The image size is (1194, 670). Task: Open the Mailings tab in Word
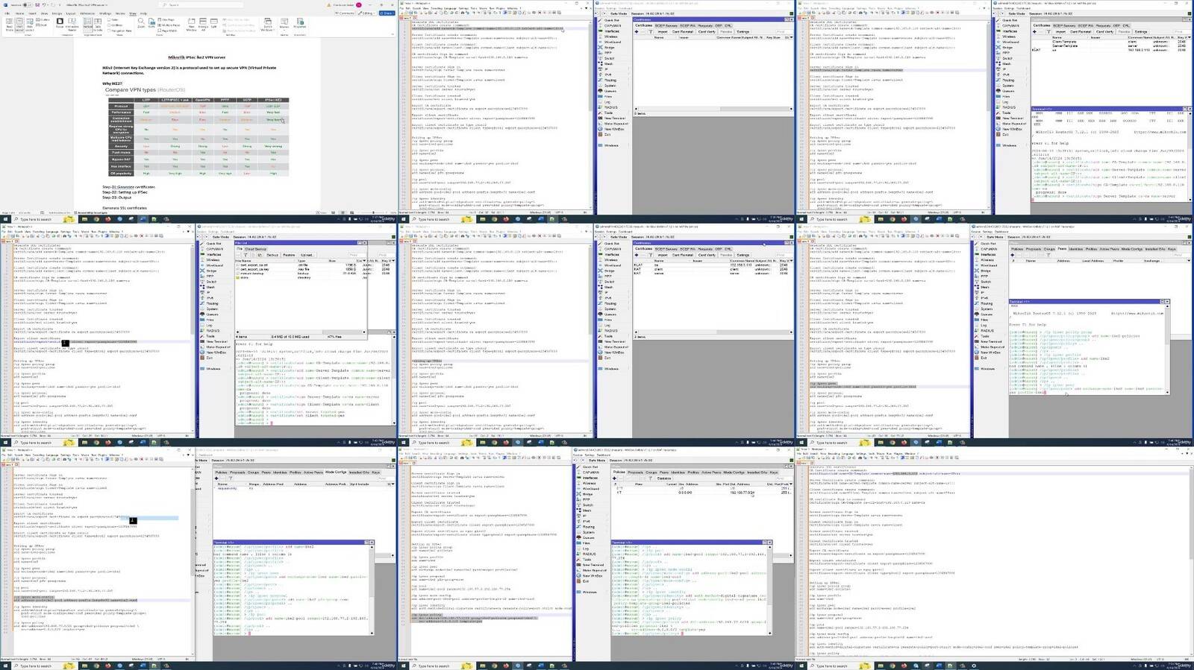tap(105, 13)
